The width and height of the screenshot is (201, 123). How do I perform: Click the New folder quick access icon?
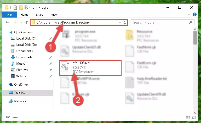[21, 7]
